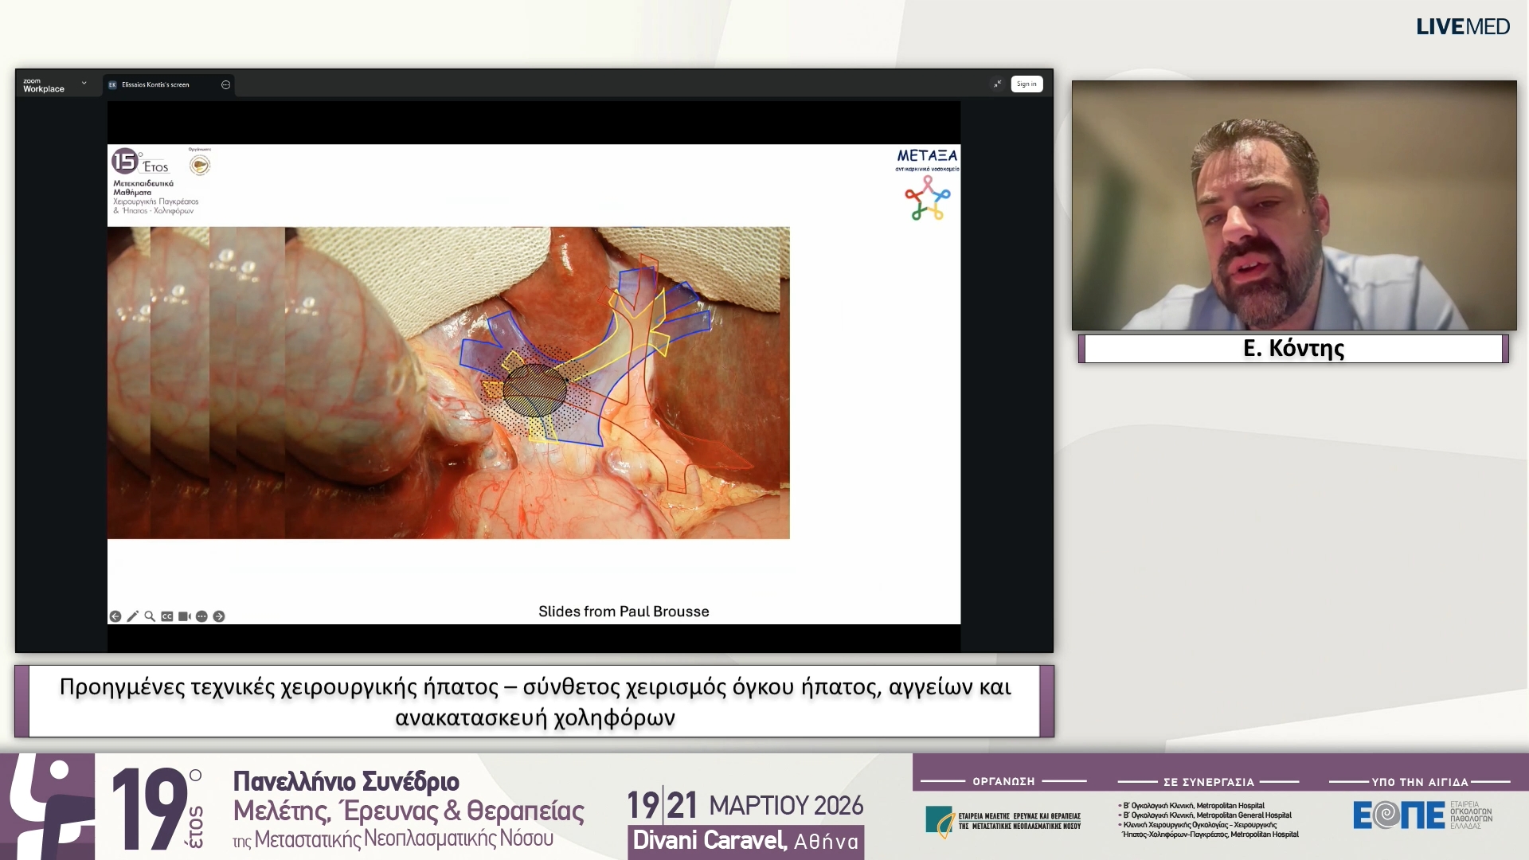1529x860 pixels.
Task: Open the screen share tab options menu
Action: [225, 84]
